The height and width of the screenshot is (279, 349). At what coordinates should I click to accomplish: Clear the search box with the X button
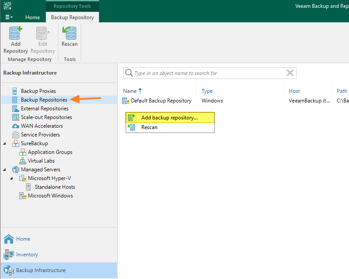(x=290, y=73)
